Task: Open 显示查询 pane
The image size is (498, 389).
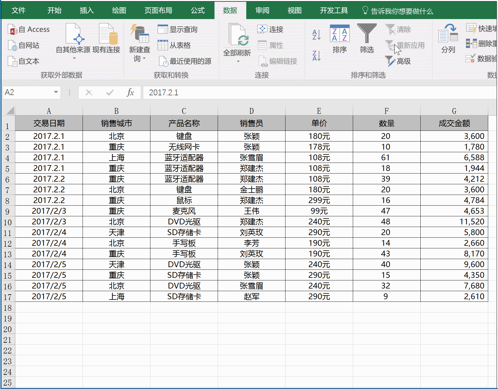Action: tap(178, 29)
